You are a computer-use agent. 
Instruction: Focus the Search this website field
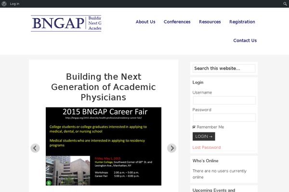click(224, 68)
